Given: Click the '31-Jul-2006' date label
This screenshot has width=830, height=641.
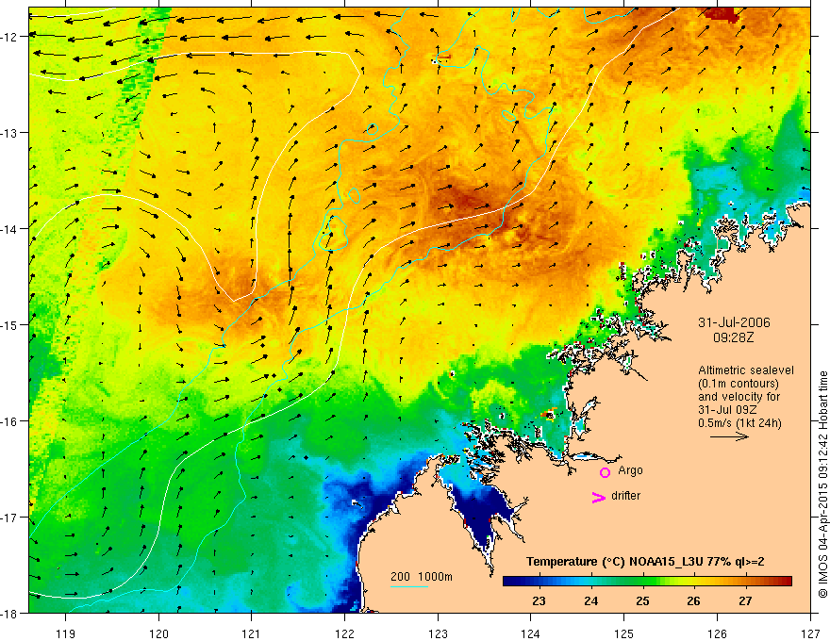Looking at the screenshot, I should pos(734,322).
